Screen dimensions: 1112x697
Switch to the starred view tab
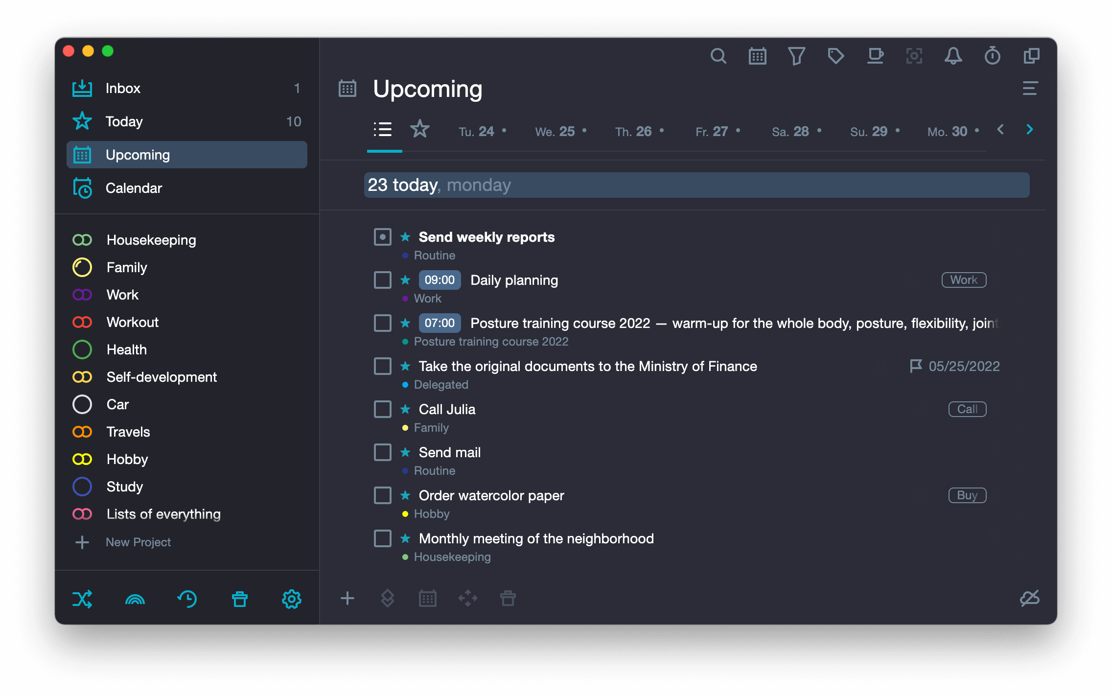419,129
